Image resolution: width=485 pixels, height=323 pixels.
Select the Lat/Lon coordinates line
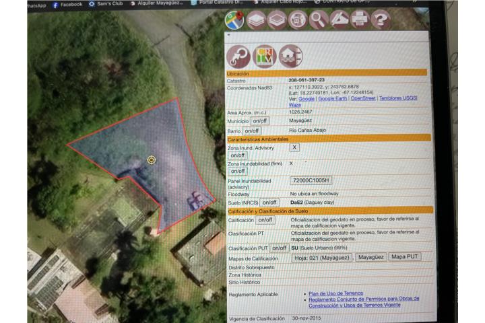tap(331, 92)
